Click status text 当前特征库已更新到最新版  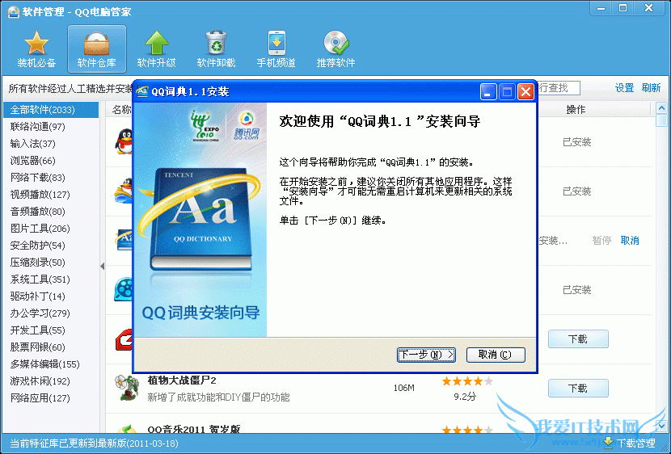tap(94, 443)
